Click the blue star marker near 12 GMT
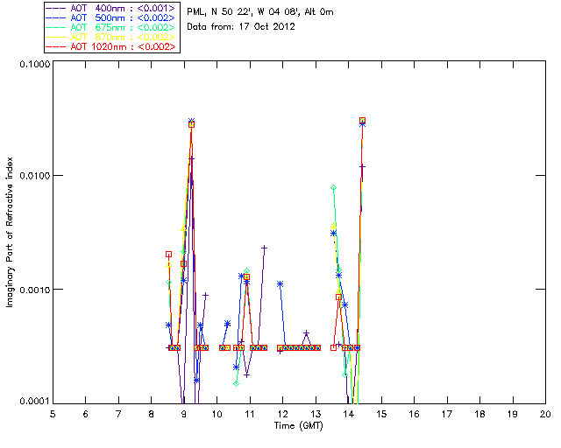The image size is (561, 448). [280, 284]
